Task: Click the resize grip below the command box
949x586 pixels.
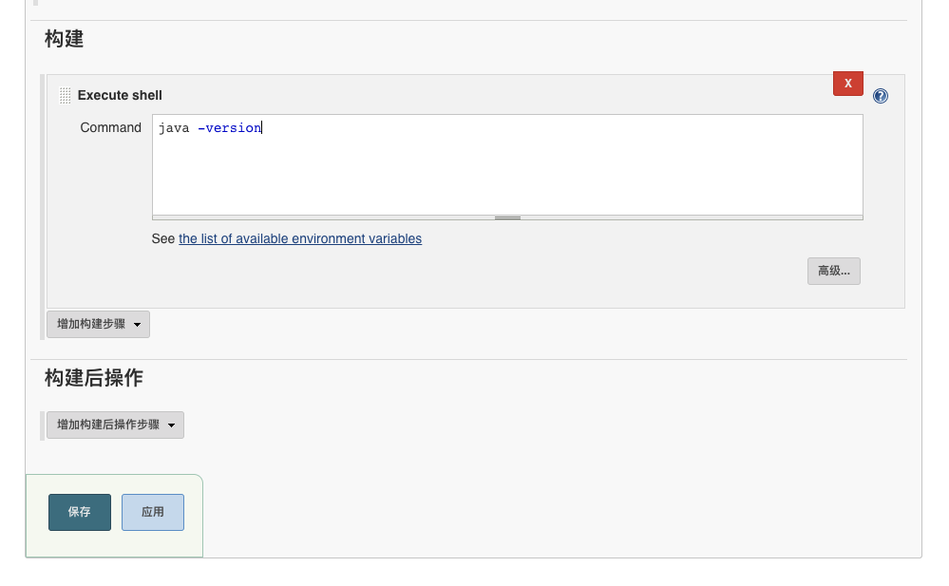Action: (x=507, y=217)
